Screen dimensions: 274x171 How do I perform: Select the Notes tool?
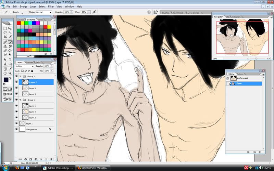coord(5,69)
